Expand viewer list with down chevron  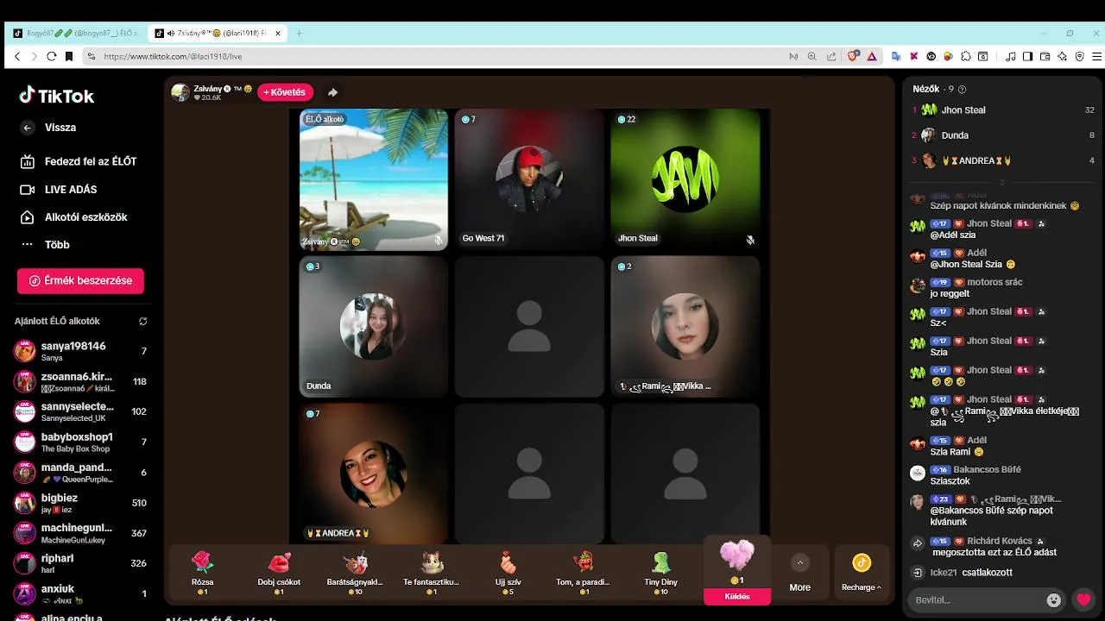pyautogui.click(x=1002, y=182)
